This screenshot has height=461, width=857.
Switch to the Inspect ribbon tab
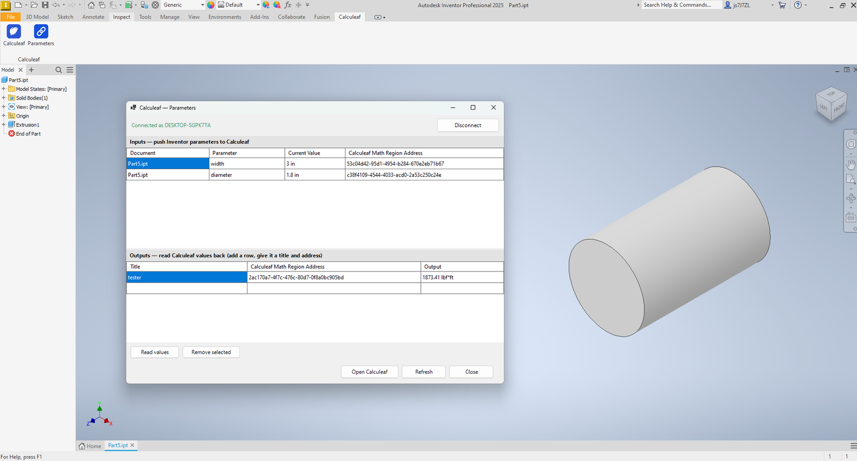(122, 17)
